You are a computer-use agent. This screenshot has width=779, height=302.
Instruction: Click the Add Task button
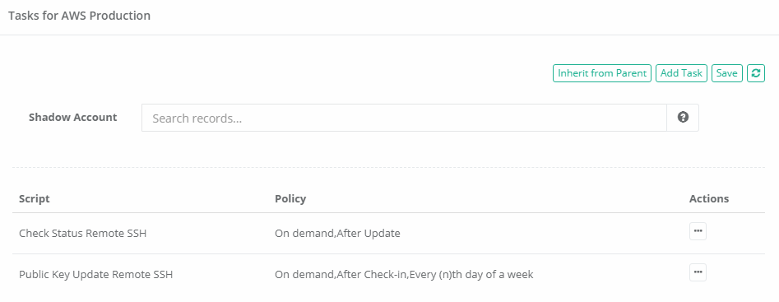click(x=682, y=73)
